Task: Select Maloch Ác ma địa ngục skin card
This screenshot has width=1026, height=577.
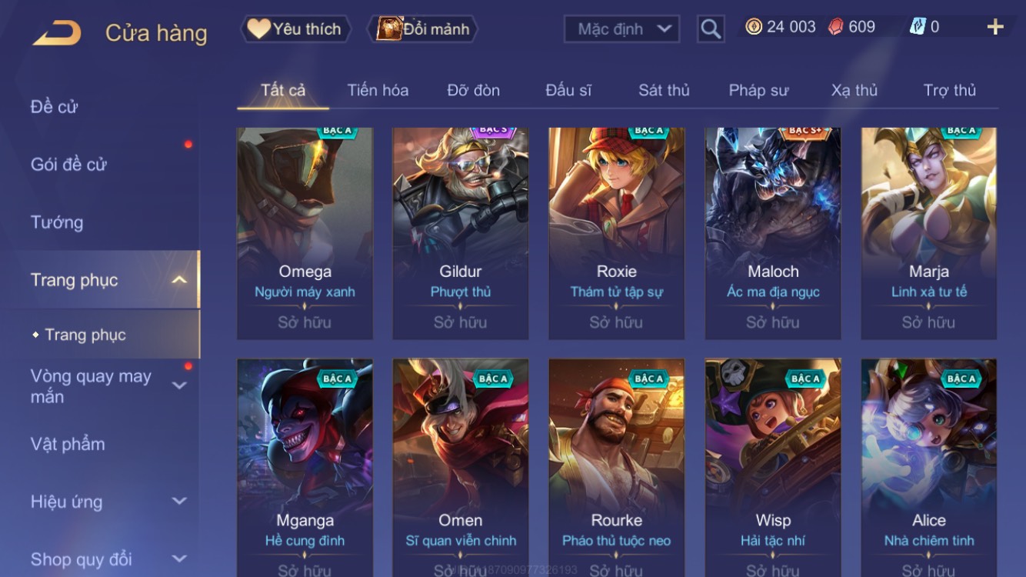Action: pyautogui.click(x=773, y=234)
